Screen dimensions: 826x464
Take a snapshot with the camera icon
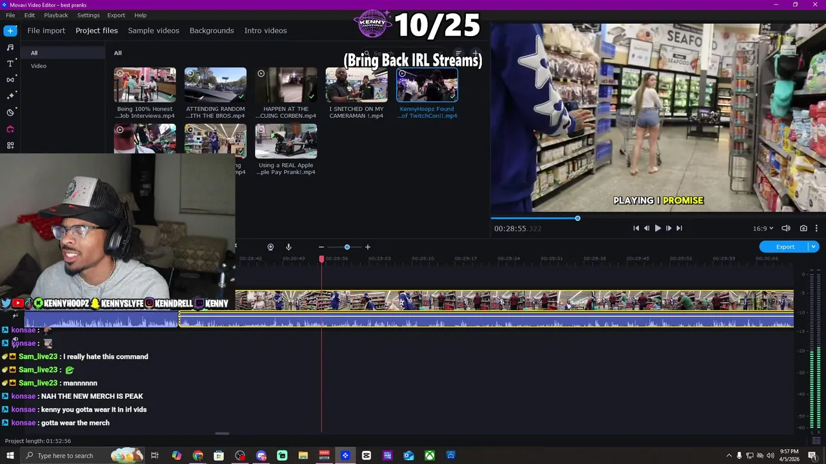(x=803, y=228)
